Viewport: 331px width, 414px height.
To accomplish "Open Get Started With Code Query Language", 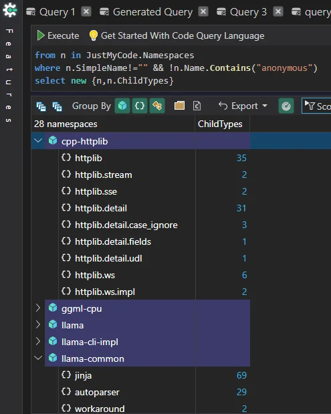I will click(183, 35).
